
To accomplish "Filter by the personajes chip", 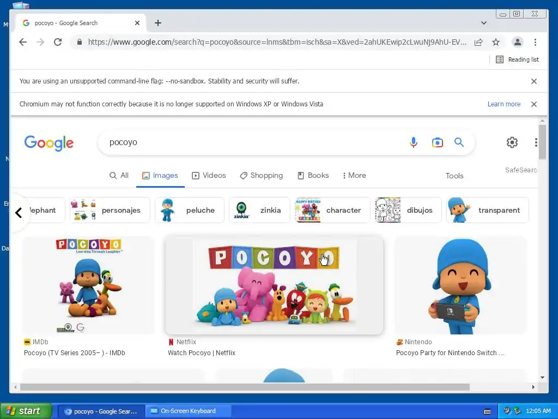I will pyautogui.click(x=110, y=210).
